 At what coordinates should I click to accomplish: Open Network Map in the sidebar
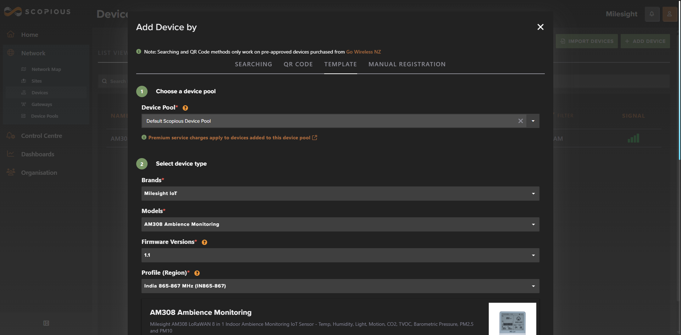[x=46, y=69]
